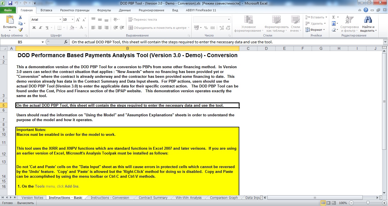
Task: Click the Font Color letter A icon
Action: [x=81, y=28]
